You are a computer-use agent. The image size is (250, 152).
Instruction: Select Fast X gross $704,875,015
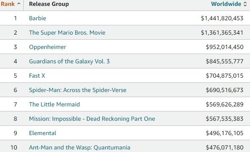pyautogui.click(x=225, y=76)
